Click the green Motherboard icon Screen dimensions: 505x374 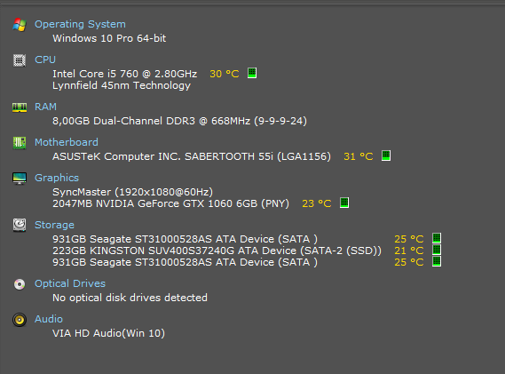(20, 142)
